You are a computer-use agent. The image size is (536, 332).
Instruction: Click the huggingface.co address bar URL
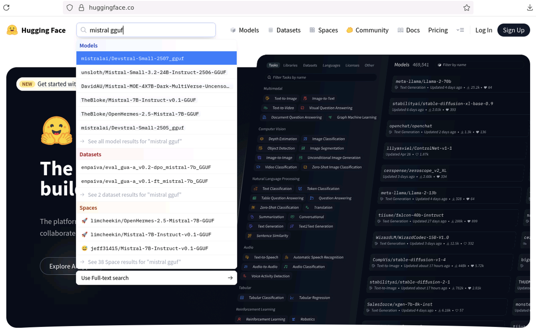(111, 8)
